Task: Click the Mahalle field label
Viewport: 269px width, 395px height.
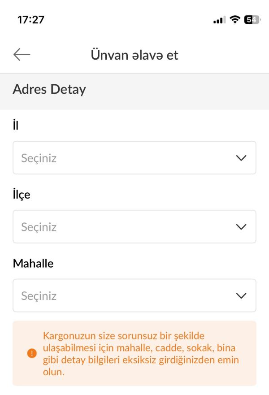Action: click(x=33, y=264)
